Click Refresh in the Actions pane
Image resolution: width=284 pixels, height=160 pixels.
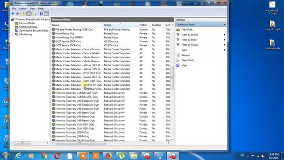(x=185, y=55)
